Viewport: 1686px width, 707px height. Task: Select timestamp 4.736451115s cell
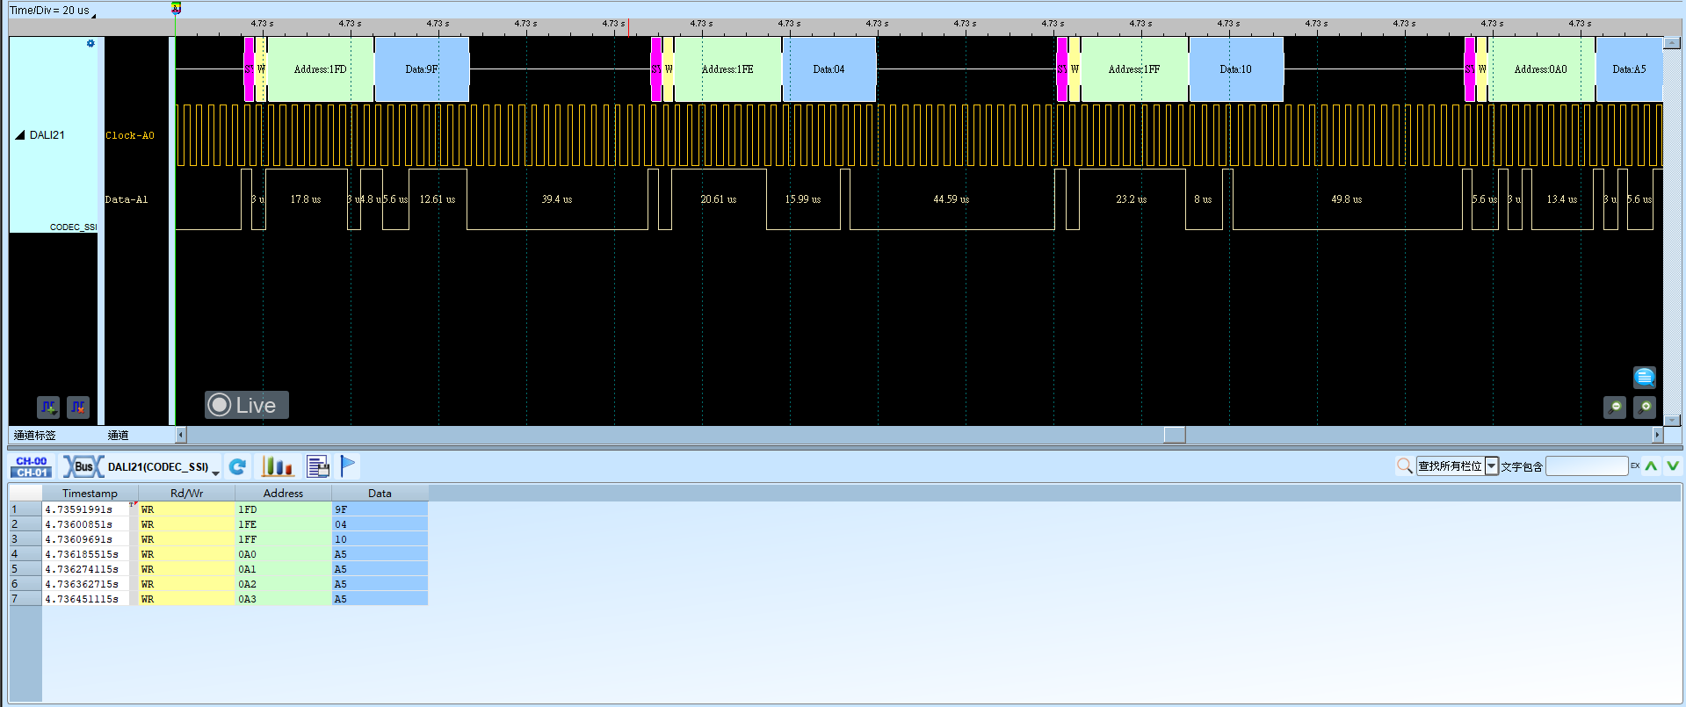click(86, 599)
